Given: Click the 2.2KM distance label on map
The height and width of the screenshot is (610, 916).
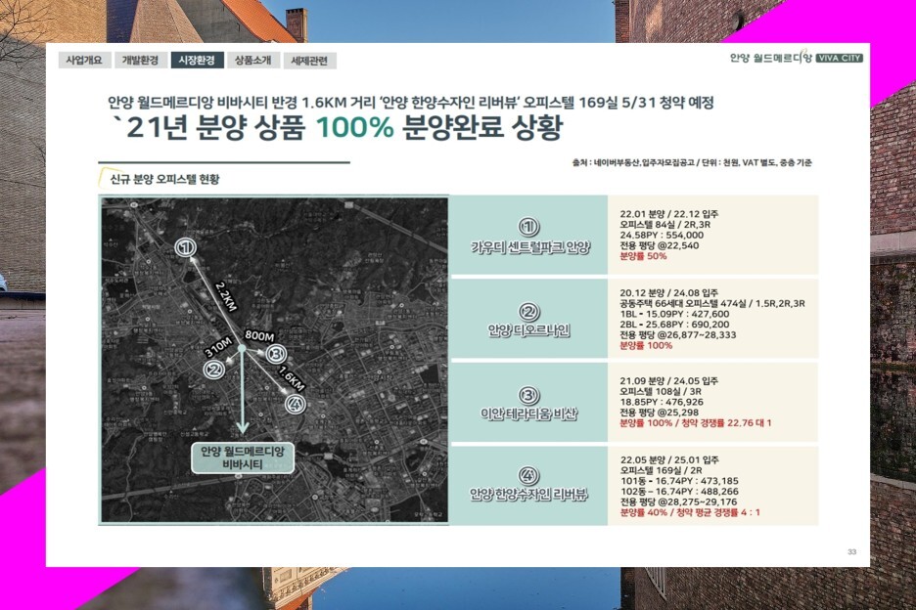Looking at the screenshot, I should [x=225, y=296].
